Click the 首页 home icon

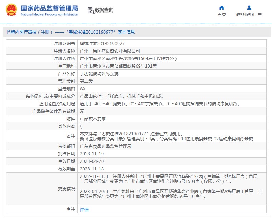[222, 8]
